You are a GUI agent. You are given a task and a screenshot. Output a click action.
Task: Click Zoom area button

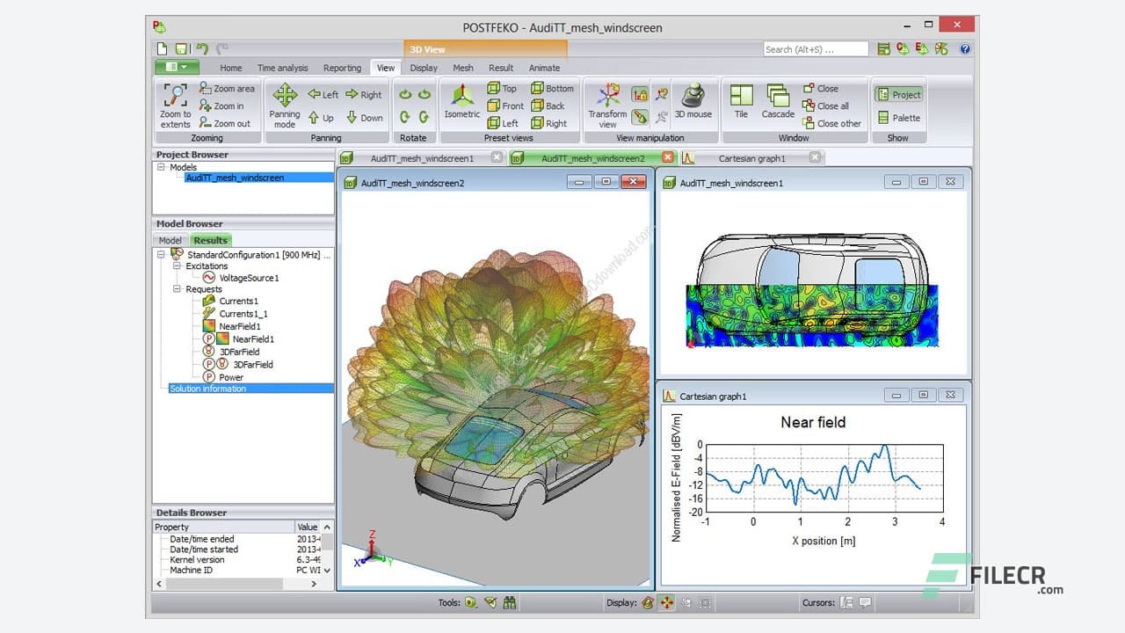(x=227, y=89)
